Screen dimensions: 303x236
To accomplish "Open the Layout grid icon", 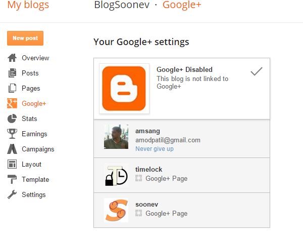I will [x=12, y=164].
